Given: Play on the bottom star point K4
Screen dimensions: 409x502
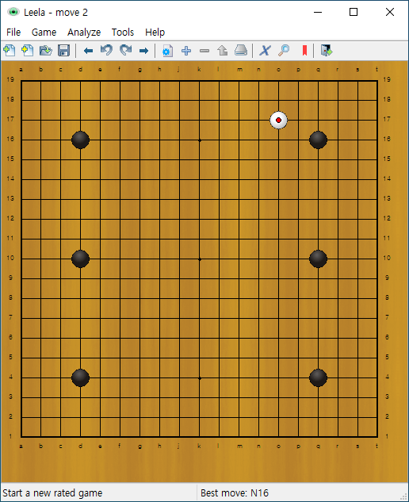Looking at the screenshot, I should [x=200, y=378].
